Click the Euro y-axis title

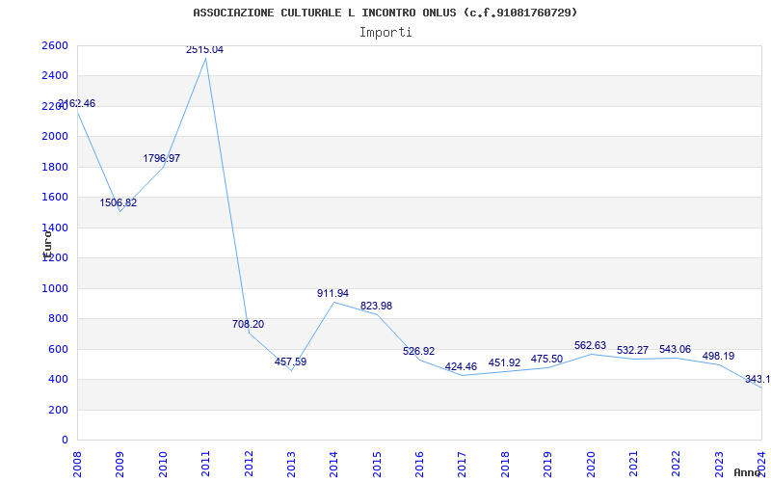point(47,241)
